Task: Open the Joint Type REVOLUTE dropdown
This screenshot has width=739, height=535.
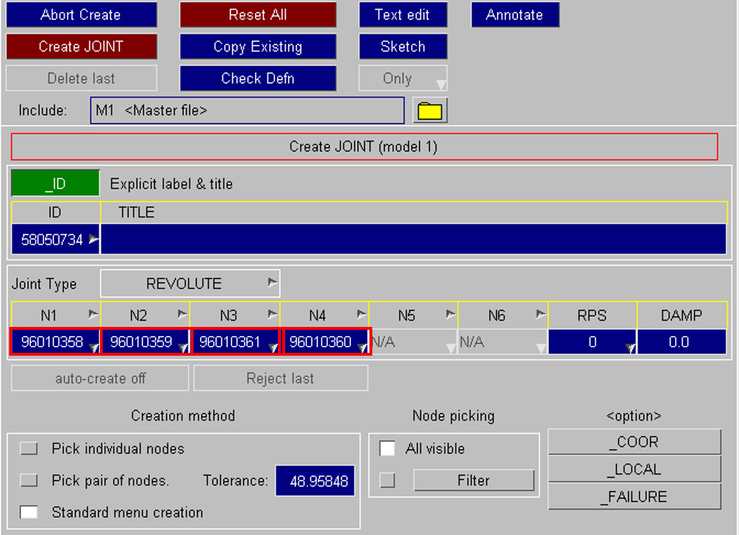Action: (190, 283)
